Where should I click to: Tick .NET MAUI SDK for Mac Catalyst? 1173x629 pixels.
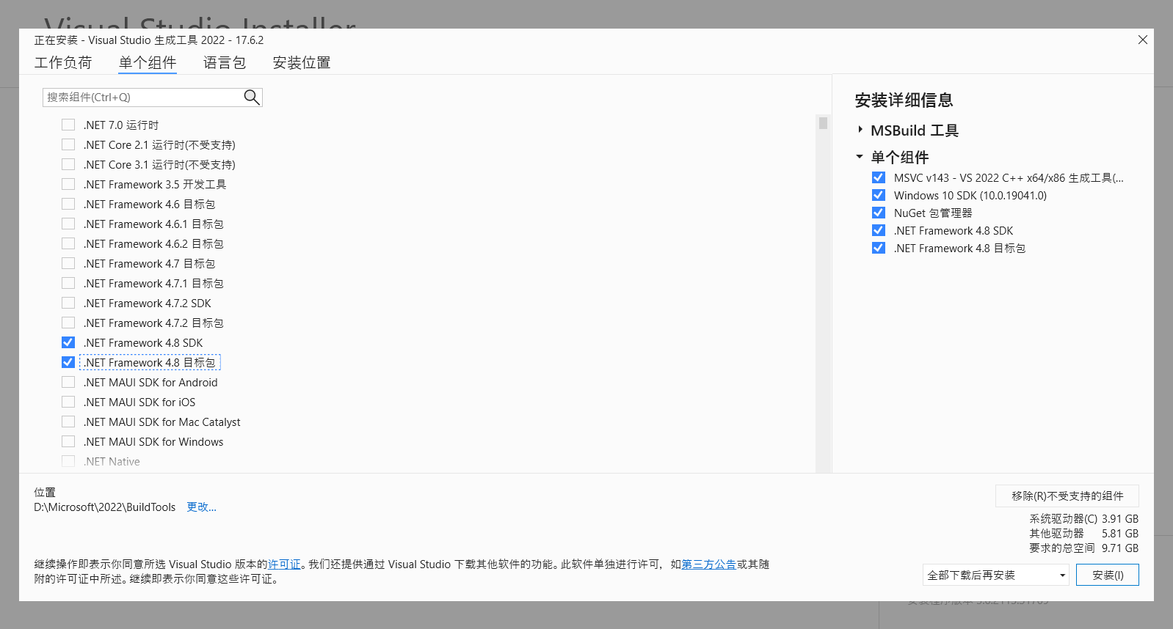[x=68, y=422]
